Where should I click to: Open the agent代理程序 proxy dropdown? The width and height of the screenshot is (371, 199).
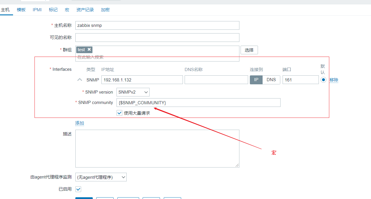(101, 177)
